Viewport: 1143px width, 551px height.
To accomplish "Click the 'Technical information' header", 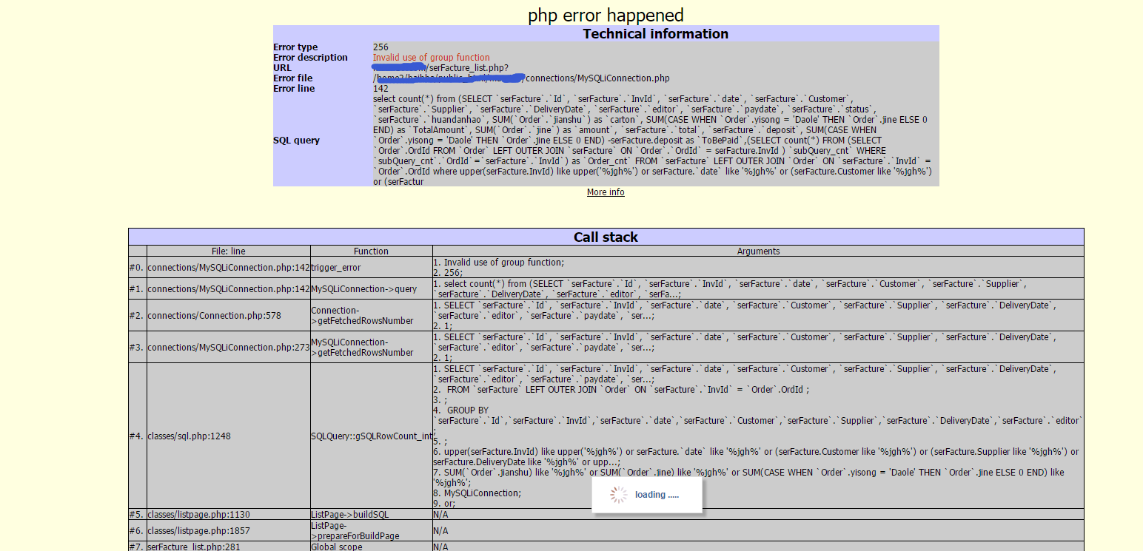I will coord(655,34).
